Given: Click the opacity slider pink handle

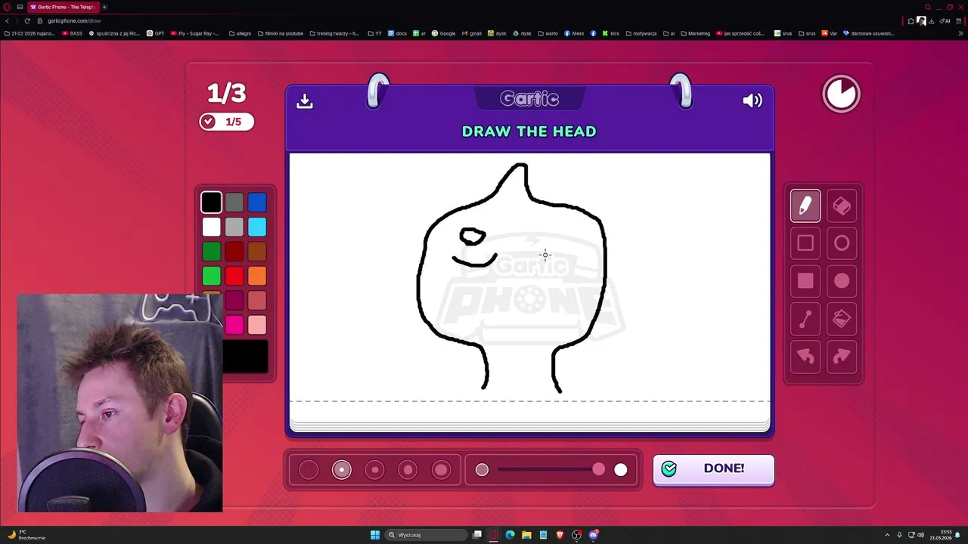Looking at the screenshot, I should pos(599,470).
